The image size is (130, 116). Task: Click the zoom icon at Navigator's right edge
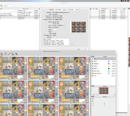(114, 95)
